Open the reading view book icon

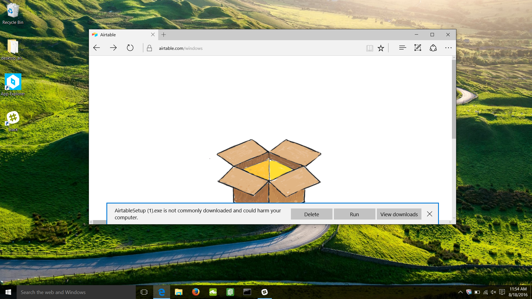[x=369, y=48]
